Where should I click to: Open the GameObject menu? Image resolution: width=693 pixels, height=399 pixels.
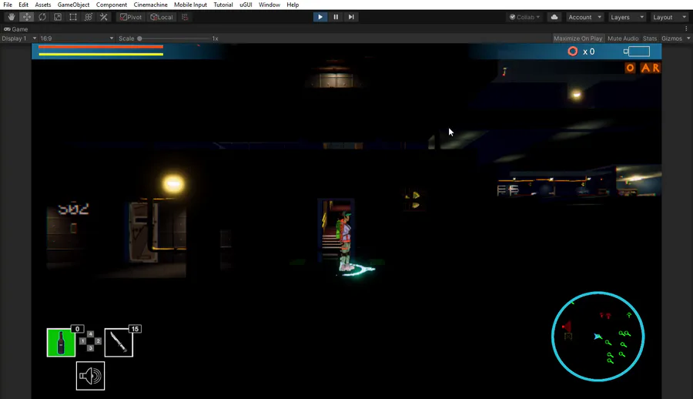[73, 5]
